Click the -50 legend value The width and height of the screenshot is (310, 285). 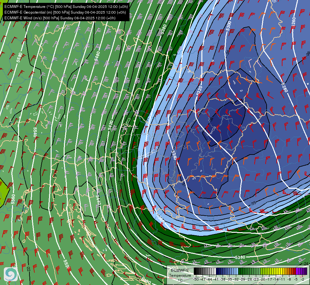tap(196, 279)
